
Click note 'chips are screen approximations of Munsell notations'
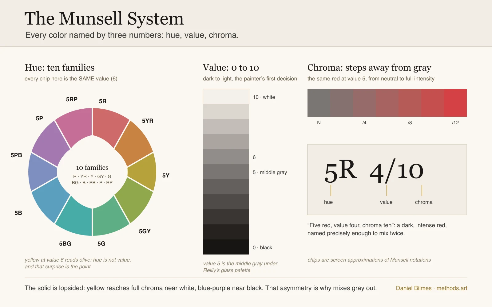(x=369, y=260)
